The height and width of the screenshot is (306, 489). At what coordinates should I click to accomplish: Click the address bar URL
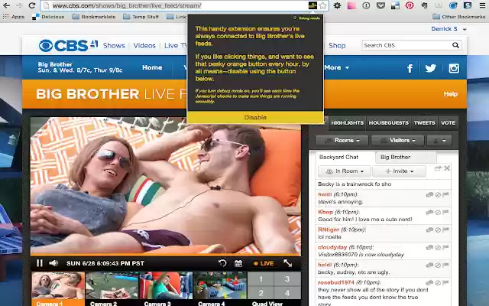126,5
